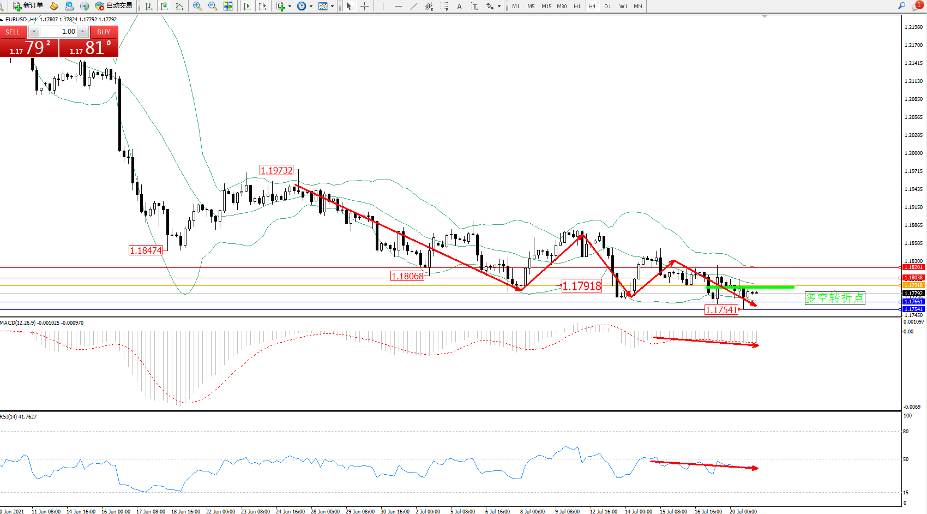Select the trendline drawing tool
Screen dimensions: 927x514
tap(414, 6)
